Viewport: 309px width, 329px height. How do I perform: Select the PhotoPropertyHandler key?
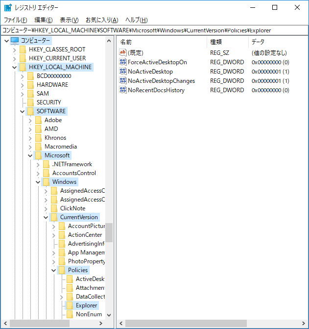point(86,261)
